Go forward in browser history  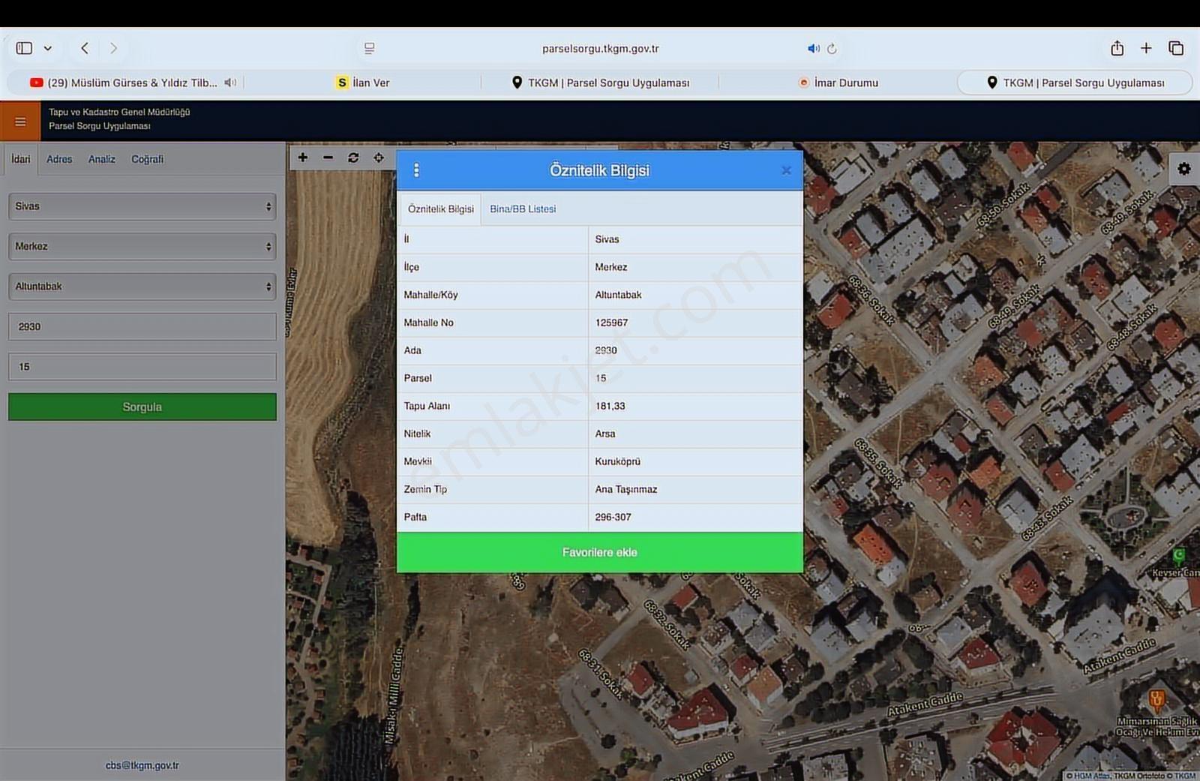(x=113, y=48)
